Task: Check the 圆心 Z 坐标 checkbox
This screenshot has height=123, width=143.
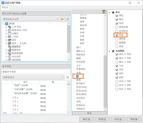Action: coord(117,62)
